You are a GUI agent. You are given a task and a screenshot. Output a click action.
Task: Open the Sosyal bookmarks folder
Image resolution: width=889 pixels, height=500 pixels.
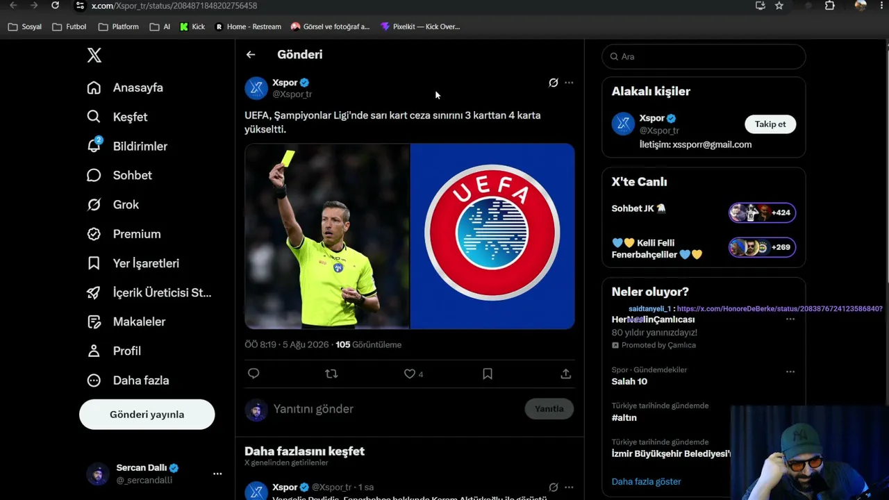point(25,27)
